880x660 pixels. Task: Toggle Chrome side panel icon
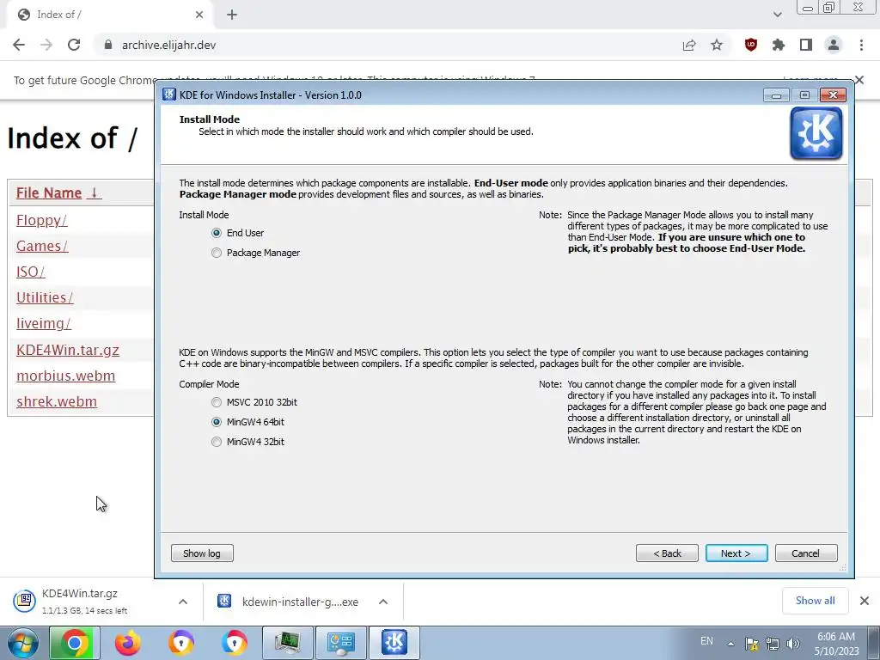point(806,45)
